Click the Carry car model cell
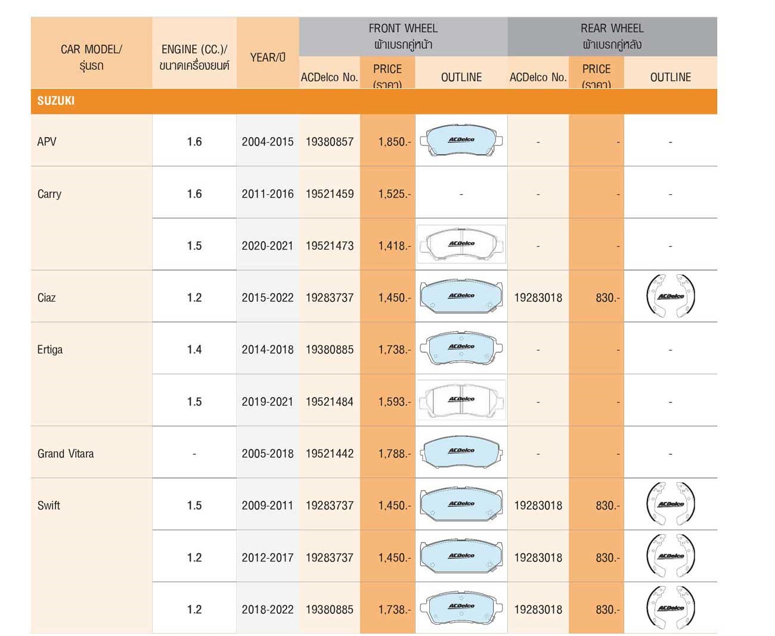 [91, 218]
